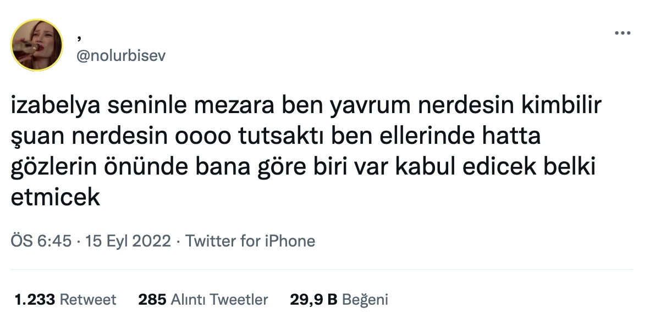View the 29,9 B likes number
Screen dimensions: 650x325
coord(313,299)
